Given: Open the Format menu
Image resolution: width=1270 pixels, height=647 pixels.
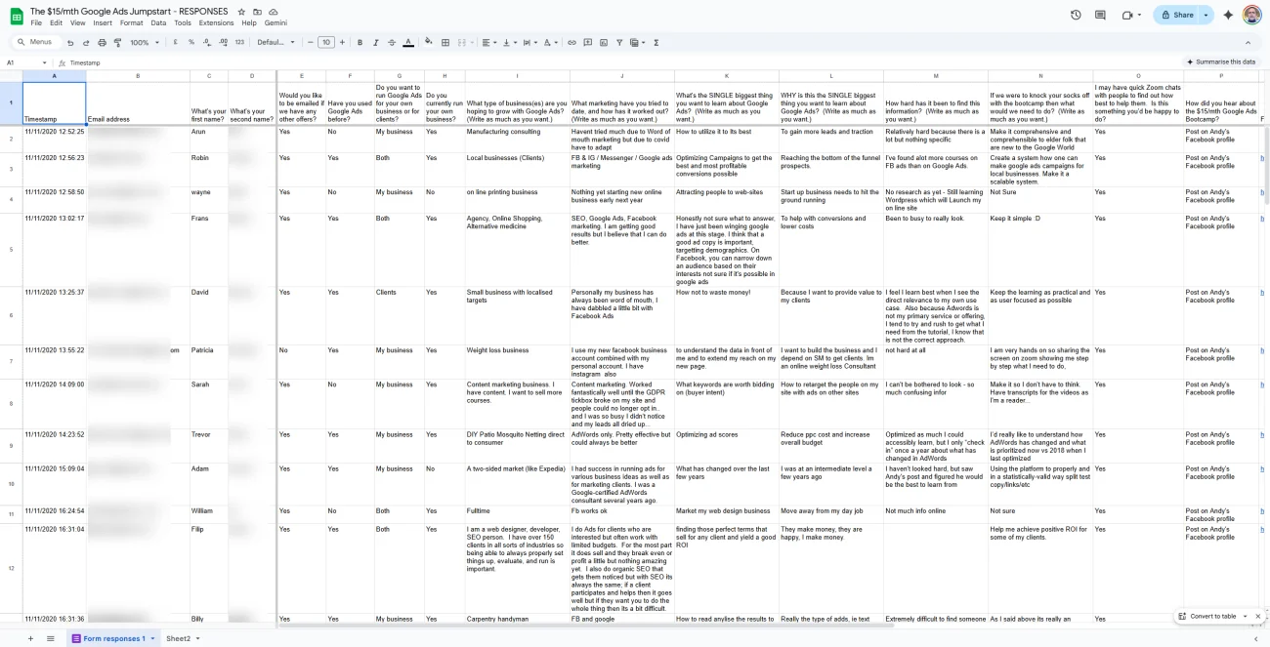Looking at the screenshot, I should pyautogui.click(x=131, y=22).
